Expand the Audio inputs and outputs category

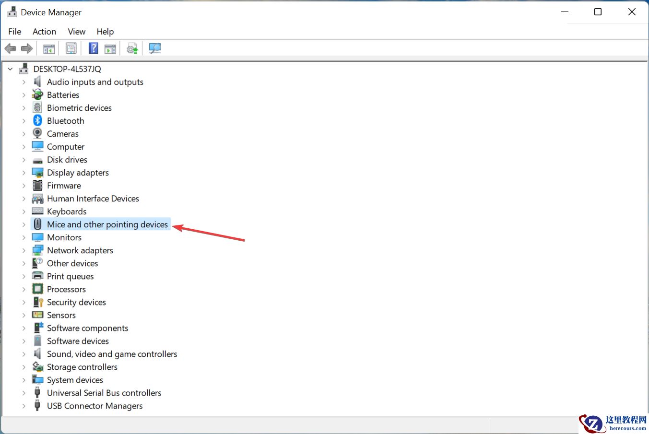tap(24, 82)
